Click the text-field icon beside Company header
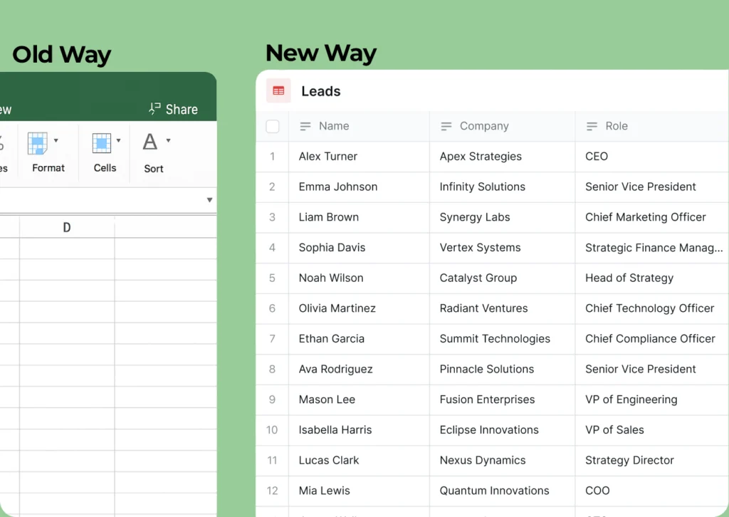 (446, 126)
